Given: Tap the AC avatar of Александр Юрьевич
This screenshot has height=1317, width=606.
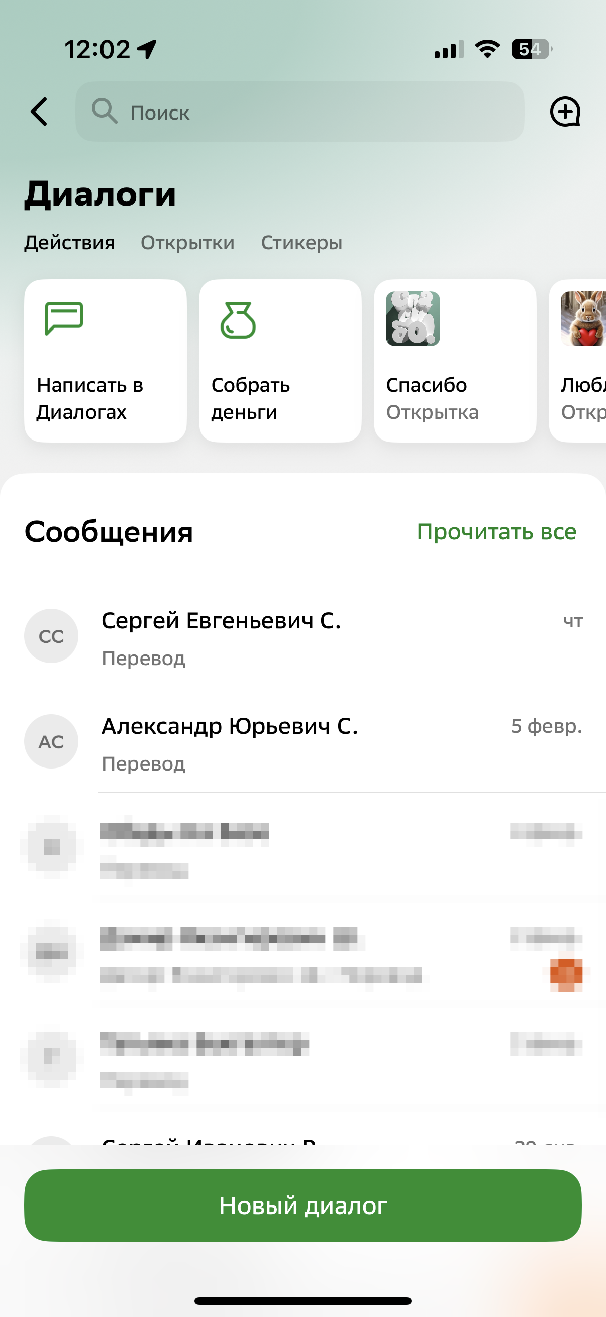Looking at the screenshot, I should point(51,741).
